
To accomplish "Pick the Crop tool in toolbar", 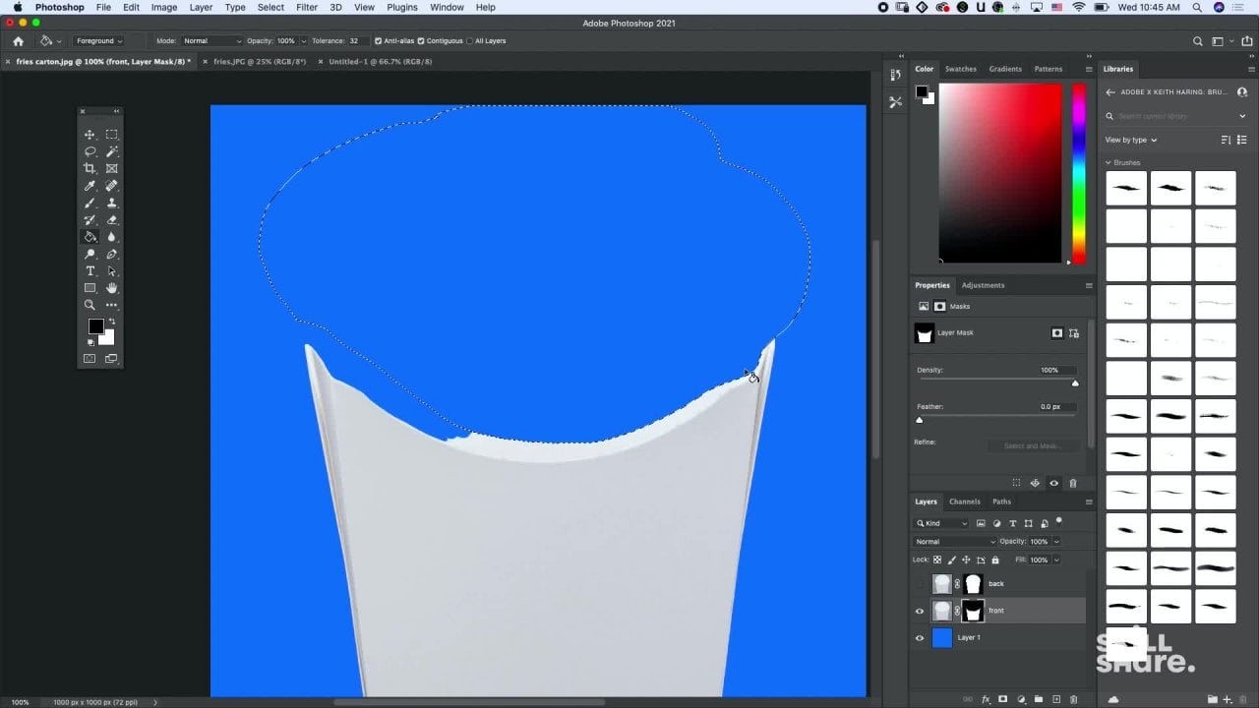I will pyautogui.click(x=90, y=169).
